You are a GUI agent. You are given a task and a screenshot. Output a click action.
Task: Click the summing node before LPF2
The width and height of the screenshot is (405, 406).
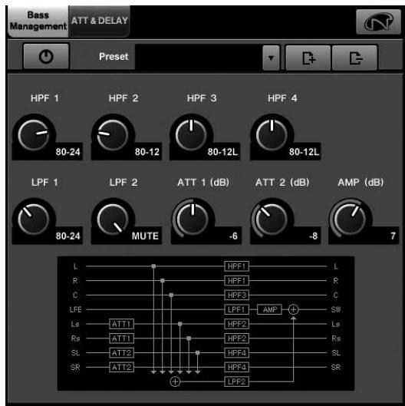click(x=175, y=381)
